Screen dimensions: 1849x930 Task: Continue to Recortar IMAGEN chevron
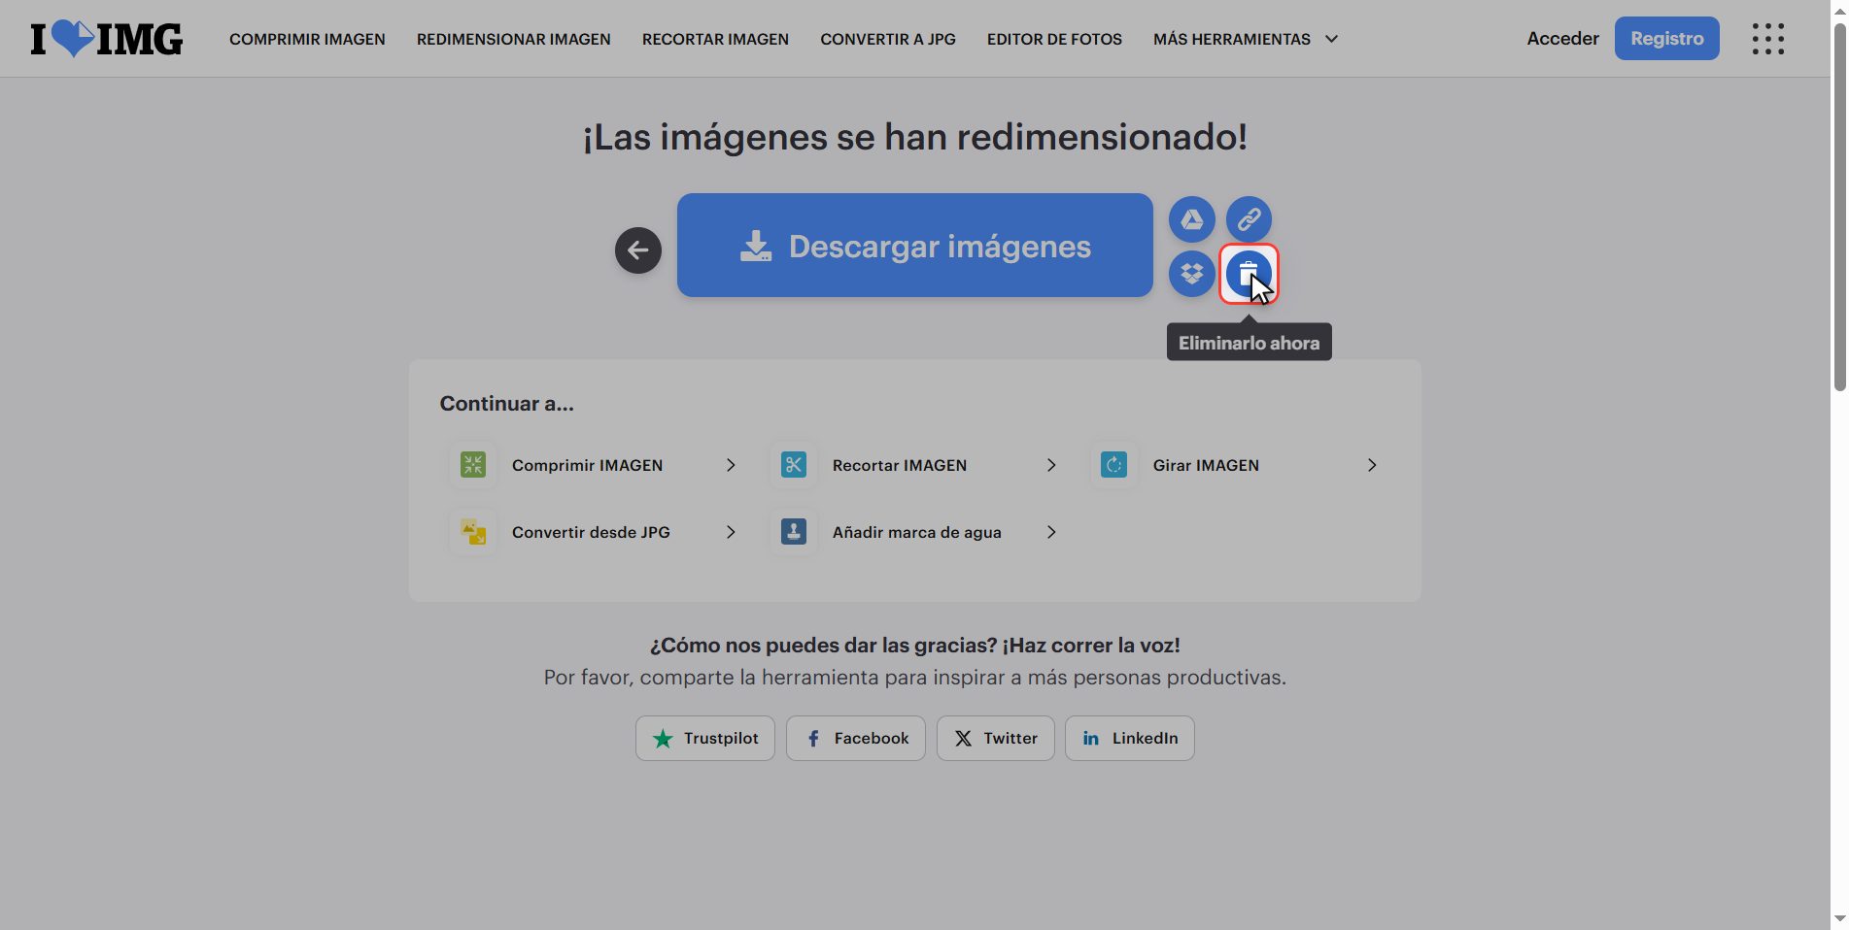[1051, 465]
